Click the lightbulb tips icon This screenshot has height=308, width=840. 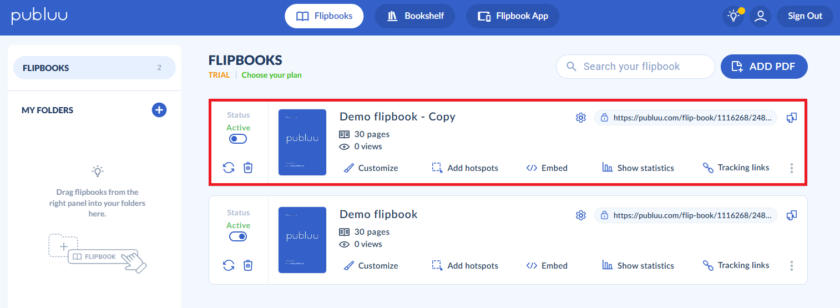tap(733, 16)
